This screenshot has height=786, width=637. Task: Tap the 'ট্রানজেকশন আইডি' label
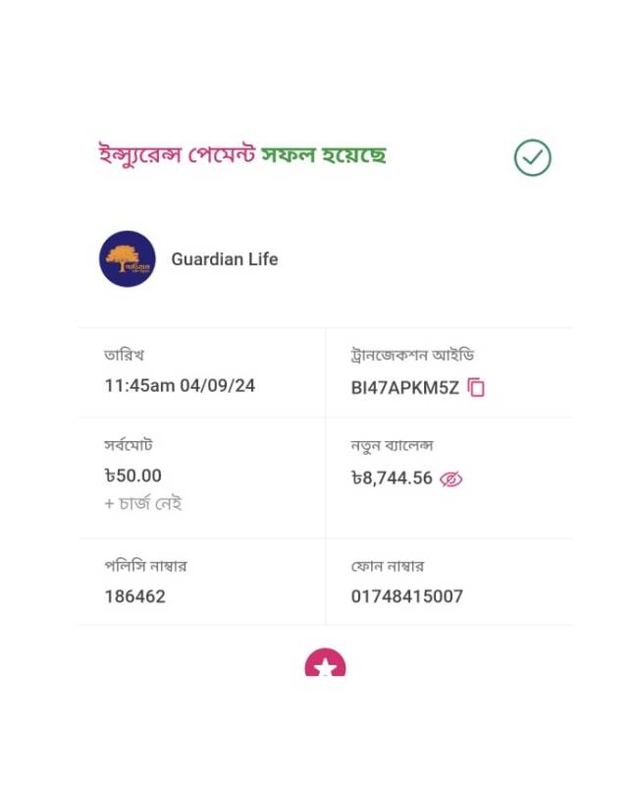point(412,355)
